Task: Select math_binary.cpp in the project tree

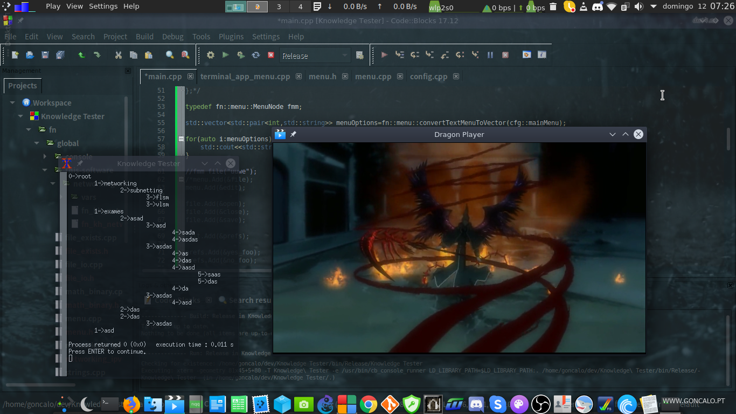Action: [94, 292]
